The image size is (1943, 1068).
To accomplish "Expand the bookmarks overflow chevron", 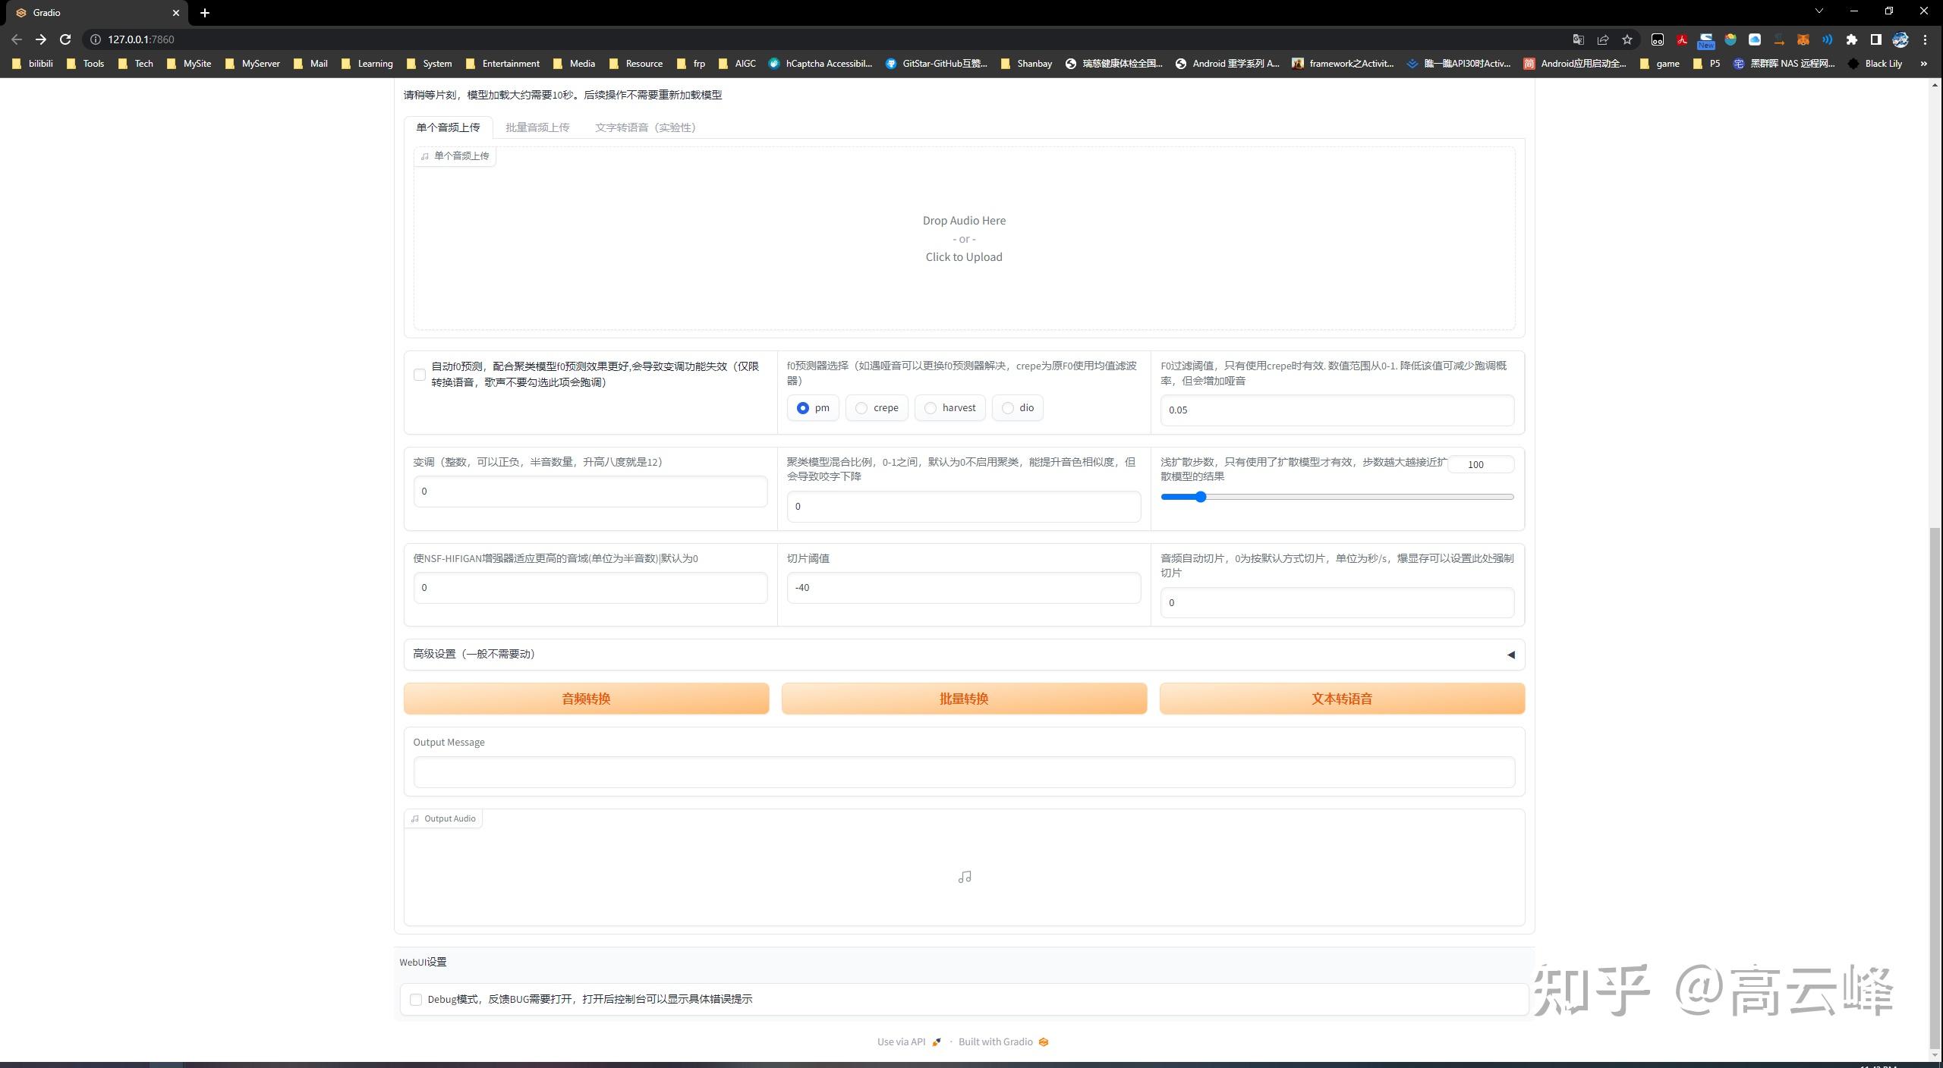I will pyautogui.click(x=1923, y=64).
